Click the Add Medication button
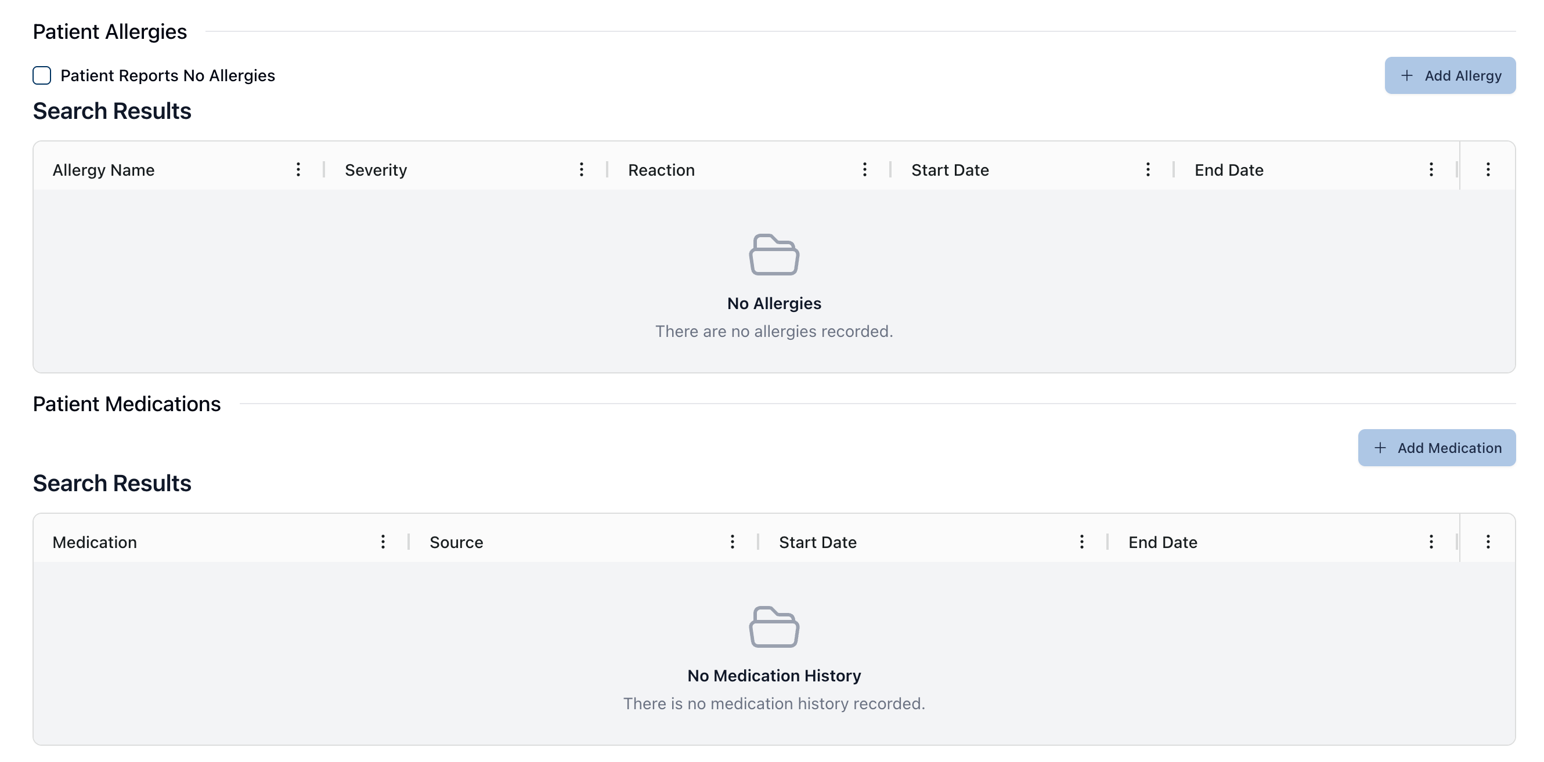Image resolution: width=1544 pixels, height=762 pixels. (1436, 448)
